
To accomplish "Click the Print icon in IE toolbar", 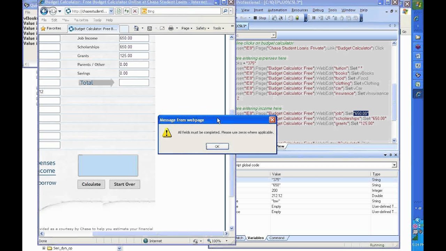I will click(x=171, y=28).
